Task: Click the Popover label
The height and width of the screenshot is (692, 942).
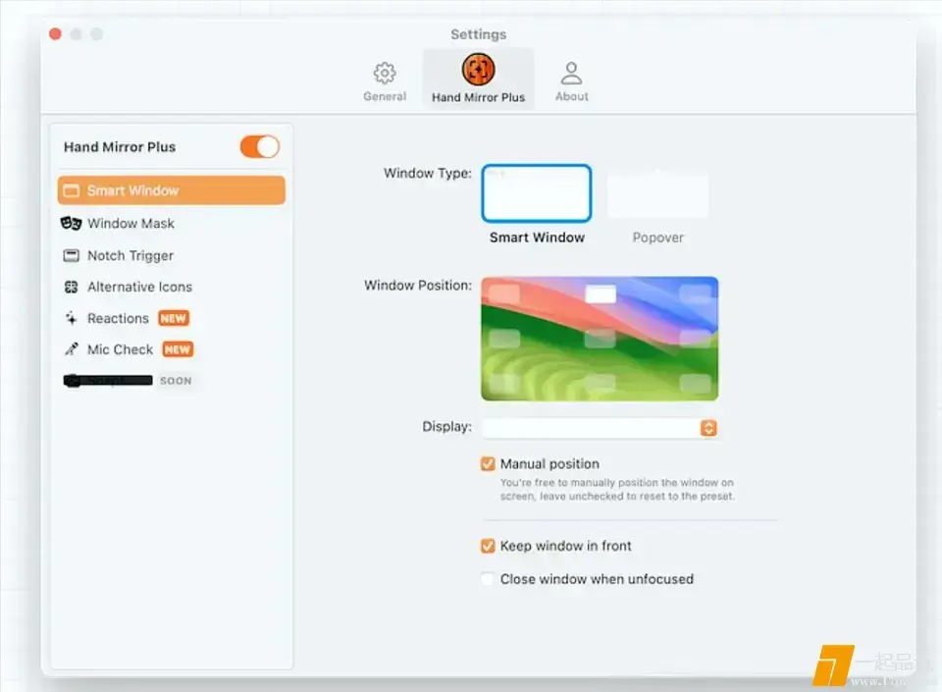Action: [x=657, y=238]
